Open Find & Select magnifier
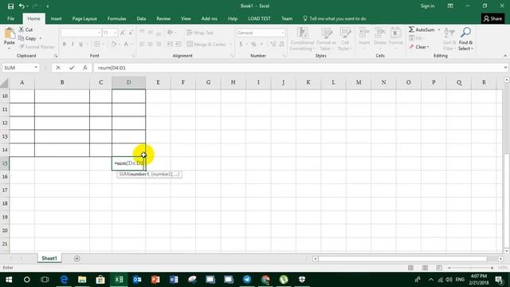 pos(465,39)
